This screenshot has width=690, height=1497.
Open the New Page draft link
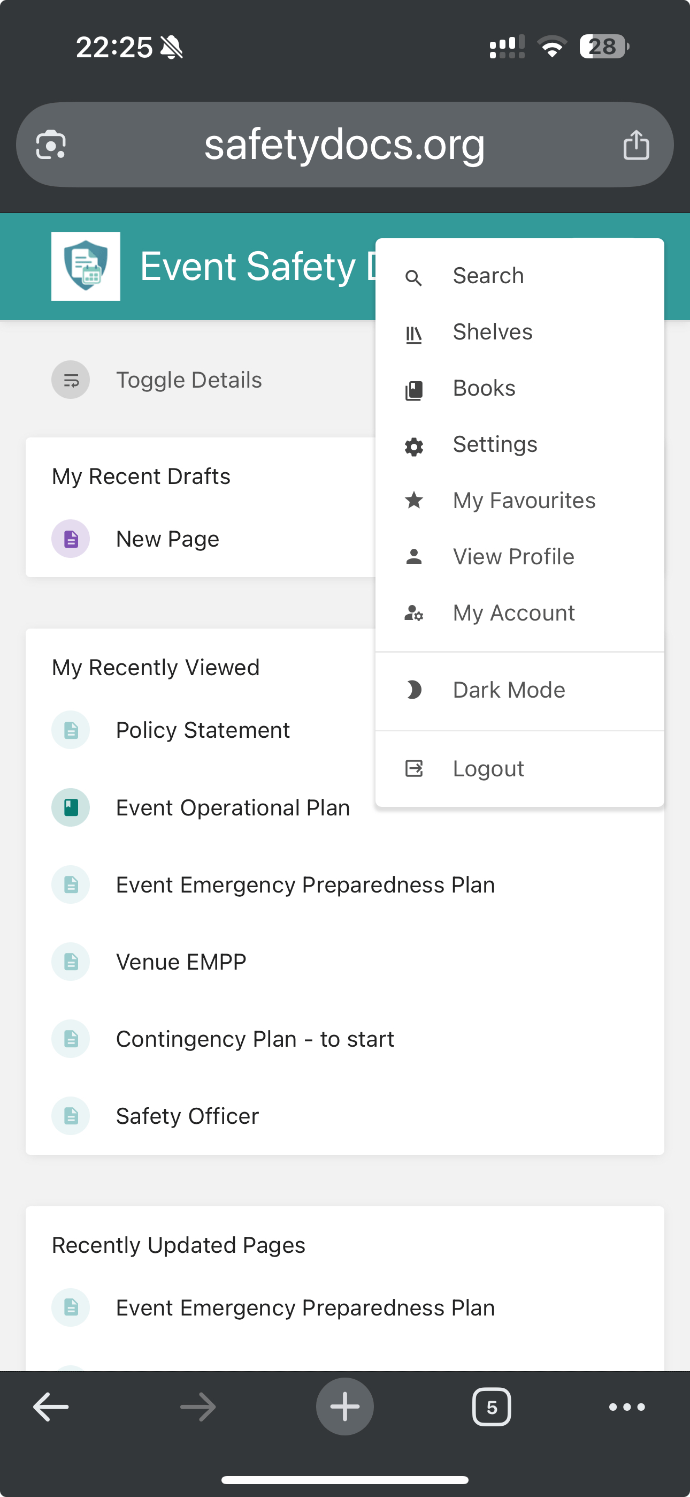point(168,539)
